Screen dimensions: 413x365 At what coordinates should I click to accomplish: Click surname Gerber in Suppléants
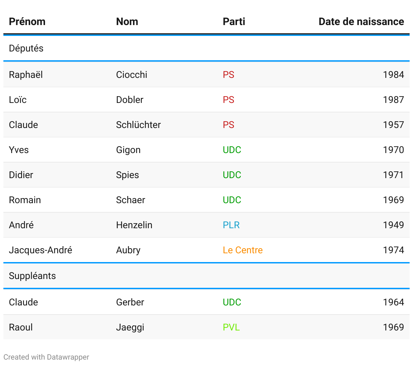pyautogui.click(x=130, y=302)
